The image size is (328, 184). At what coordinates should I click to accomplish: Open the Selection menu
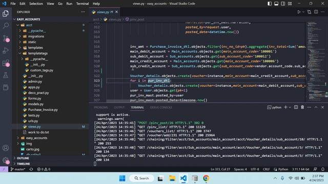click(x=36, y=4)
